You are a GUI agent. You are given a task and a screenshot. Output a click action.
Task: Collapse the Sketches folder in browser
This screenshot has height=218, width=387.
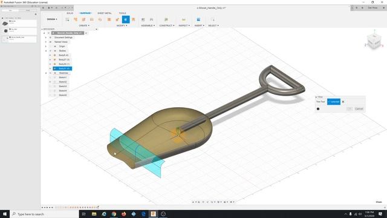click(x=46, y=73)
